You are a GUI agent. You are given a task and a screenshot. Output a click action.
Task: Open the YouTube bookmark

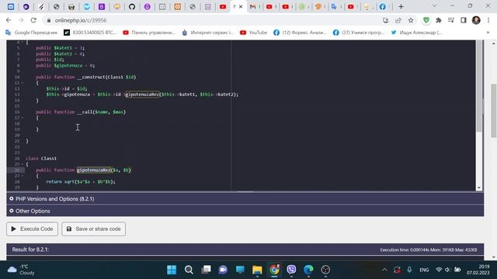pyautogui.click(x=254, y=33)
